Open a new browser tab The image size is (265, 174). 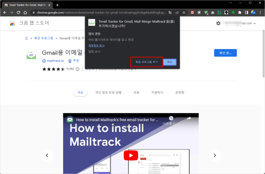tap(57, 5)
